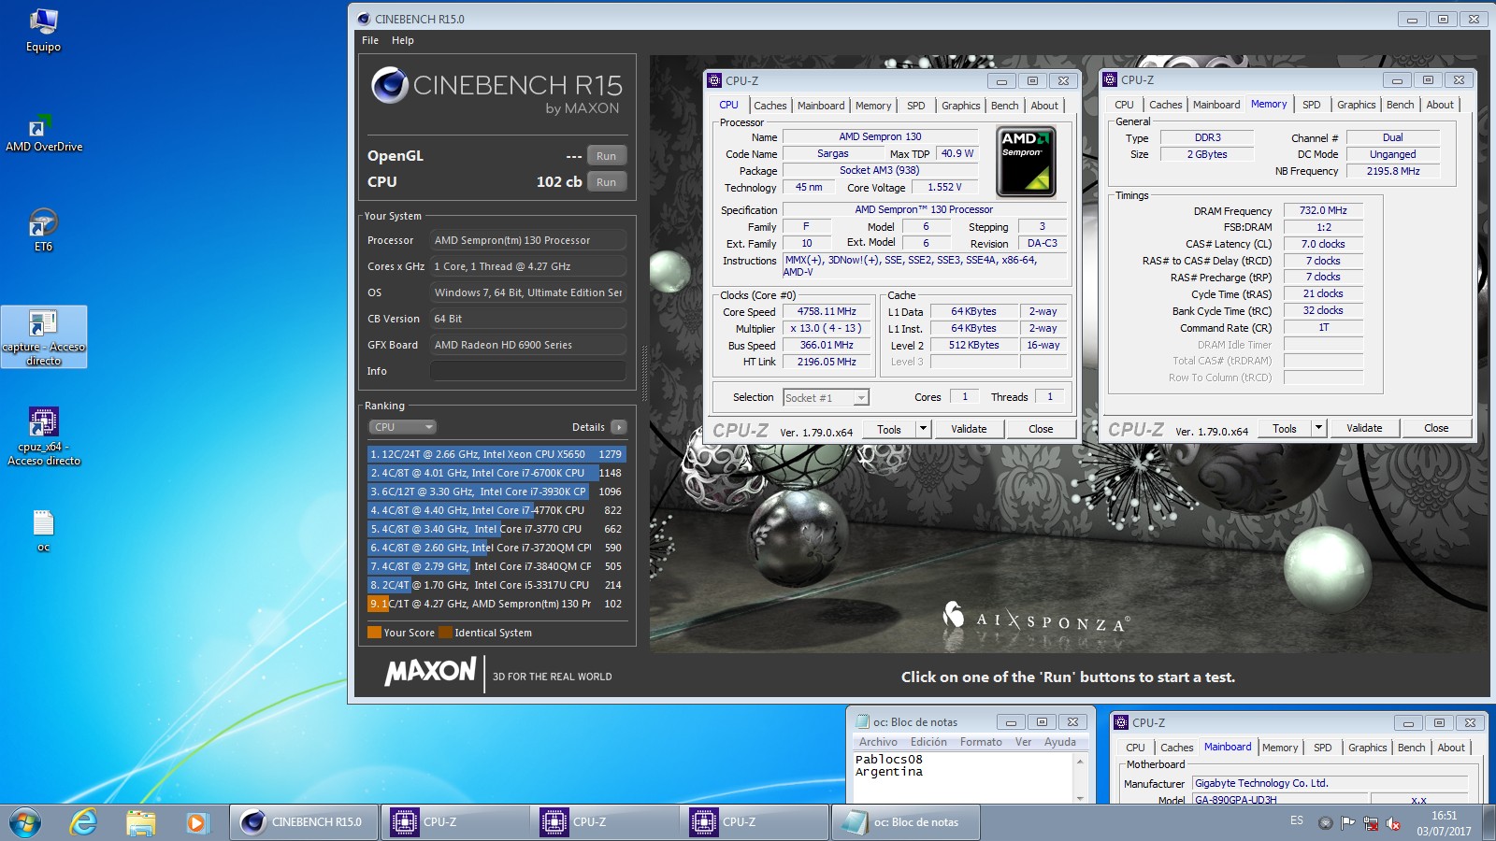1496x841 pixels.
Task: Click Validate in first CPU-Z window
Action: coord(969,429)
